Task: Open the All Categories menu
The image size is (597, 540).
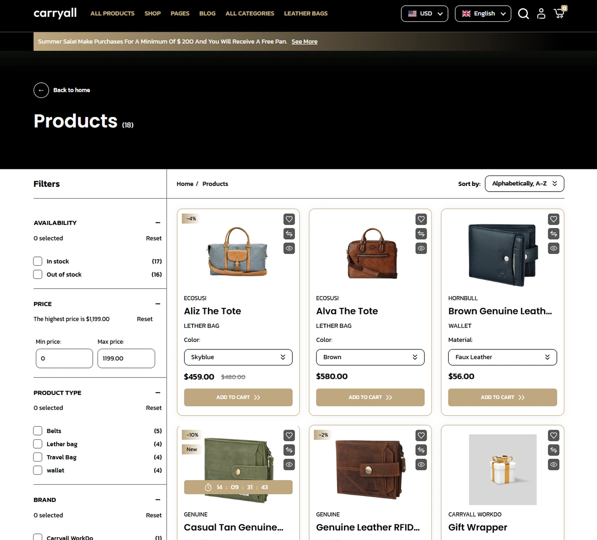Action: pos(250,13)
